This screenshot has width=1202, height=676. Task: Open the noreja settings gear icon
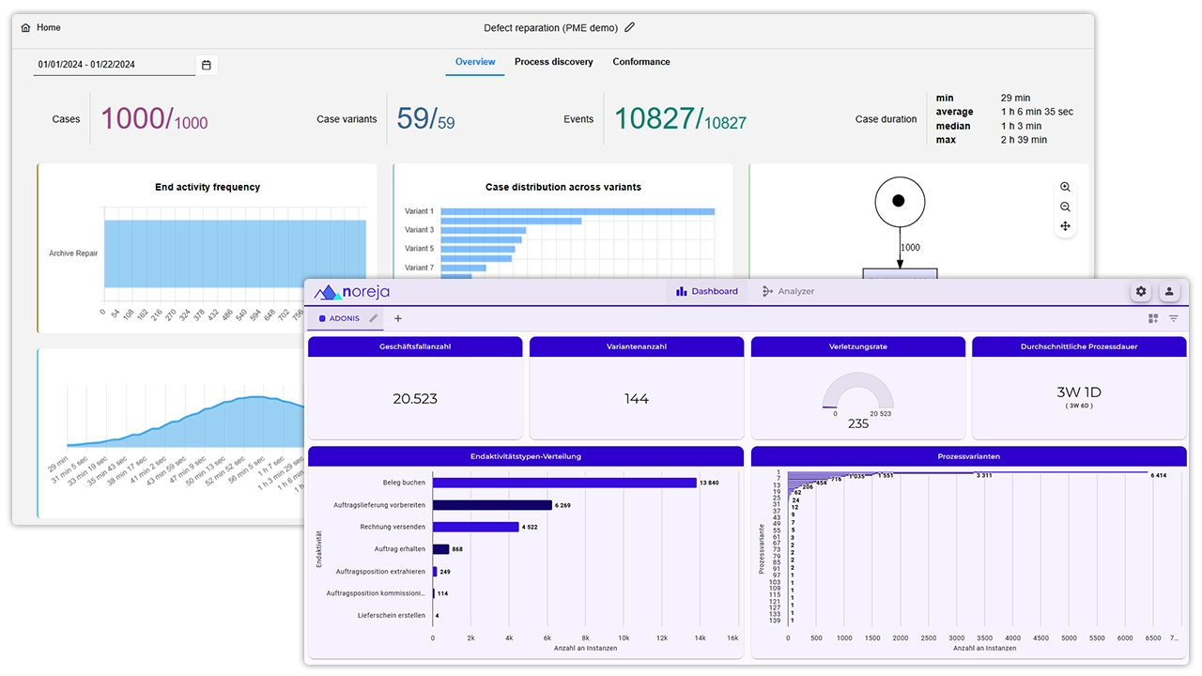tap(1141, 292)
